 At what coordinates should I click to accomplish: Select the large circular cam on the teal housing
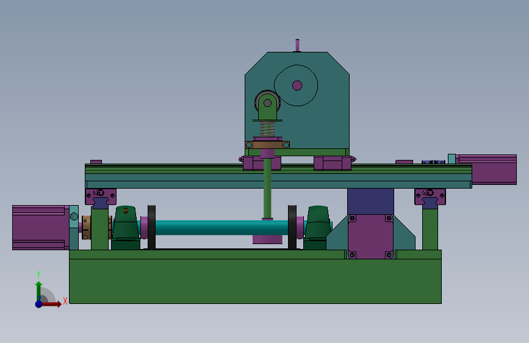296,85
